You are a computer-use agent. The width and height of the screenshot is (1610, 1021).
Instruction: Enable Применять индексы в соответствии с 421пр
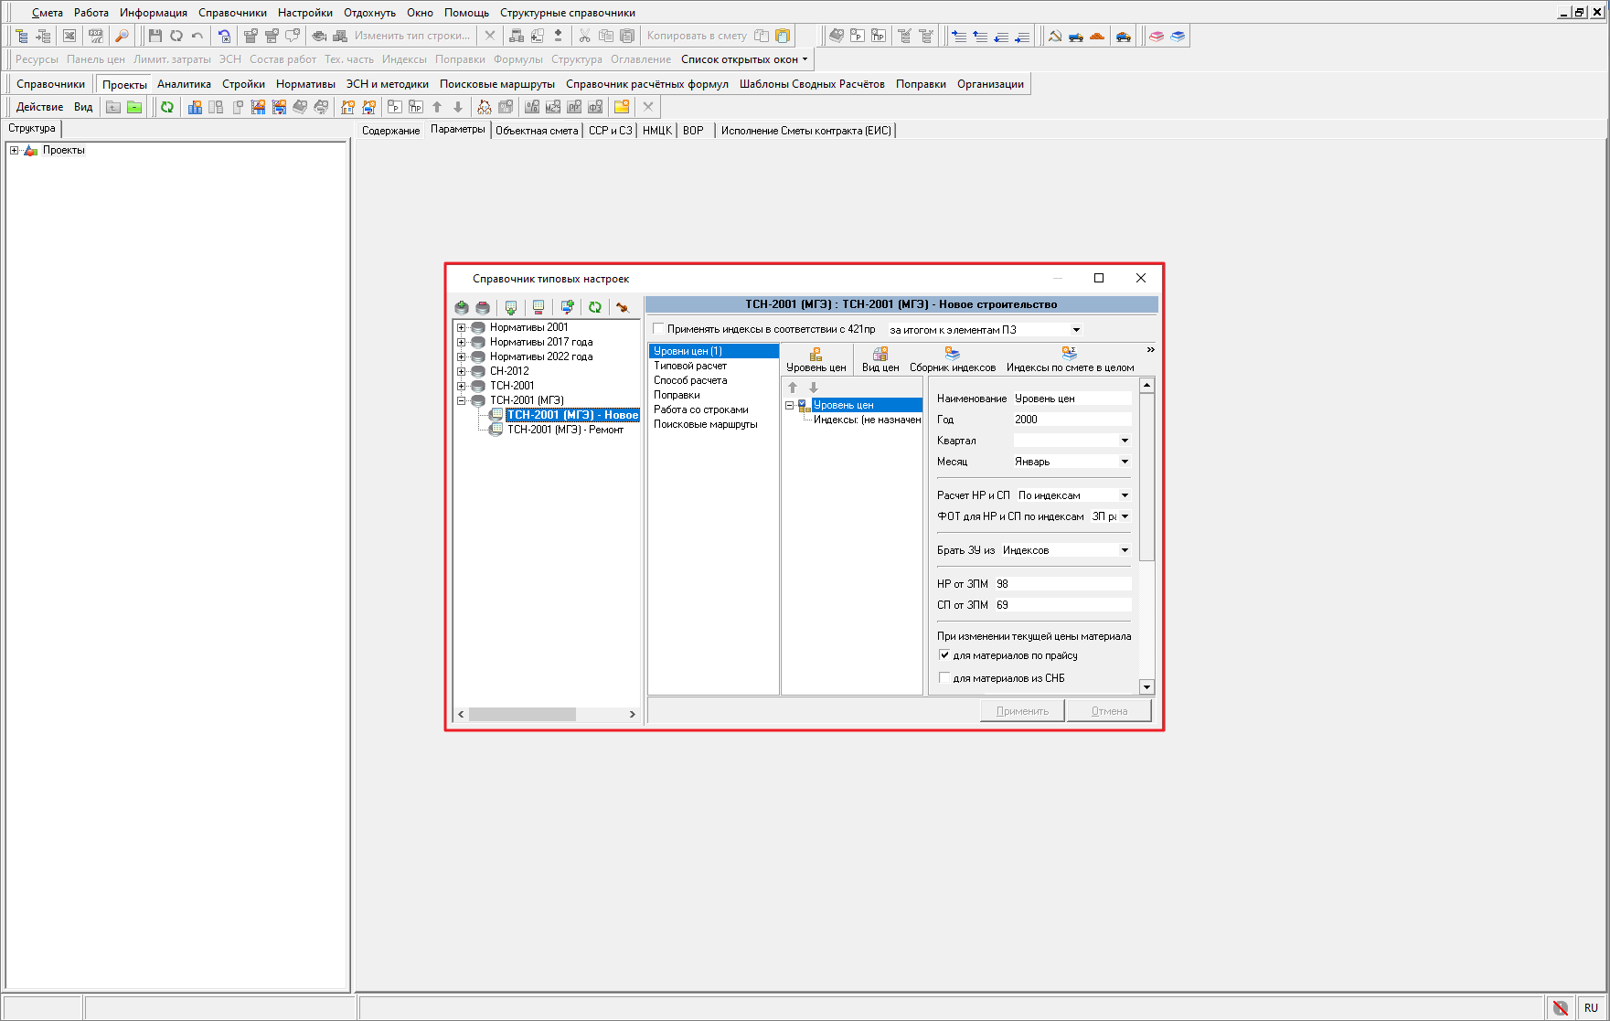tap(658, 329)
